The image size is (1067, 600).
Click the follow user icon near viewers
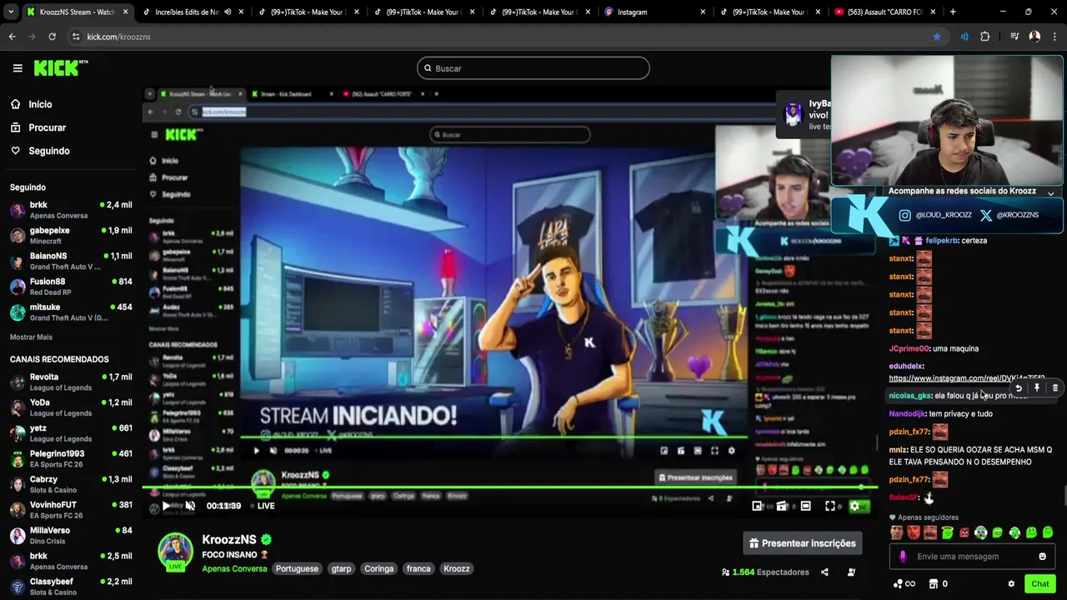coord(851,572)
